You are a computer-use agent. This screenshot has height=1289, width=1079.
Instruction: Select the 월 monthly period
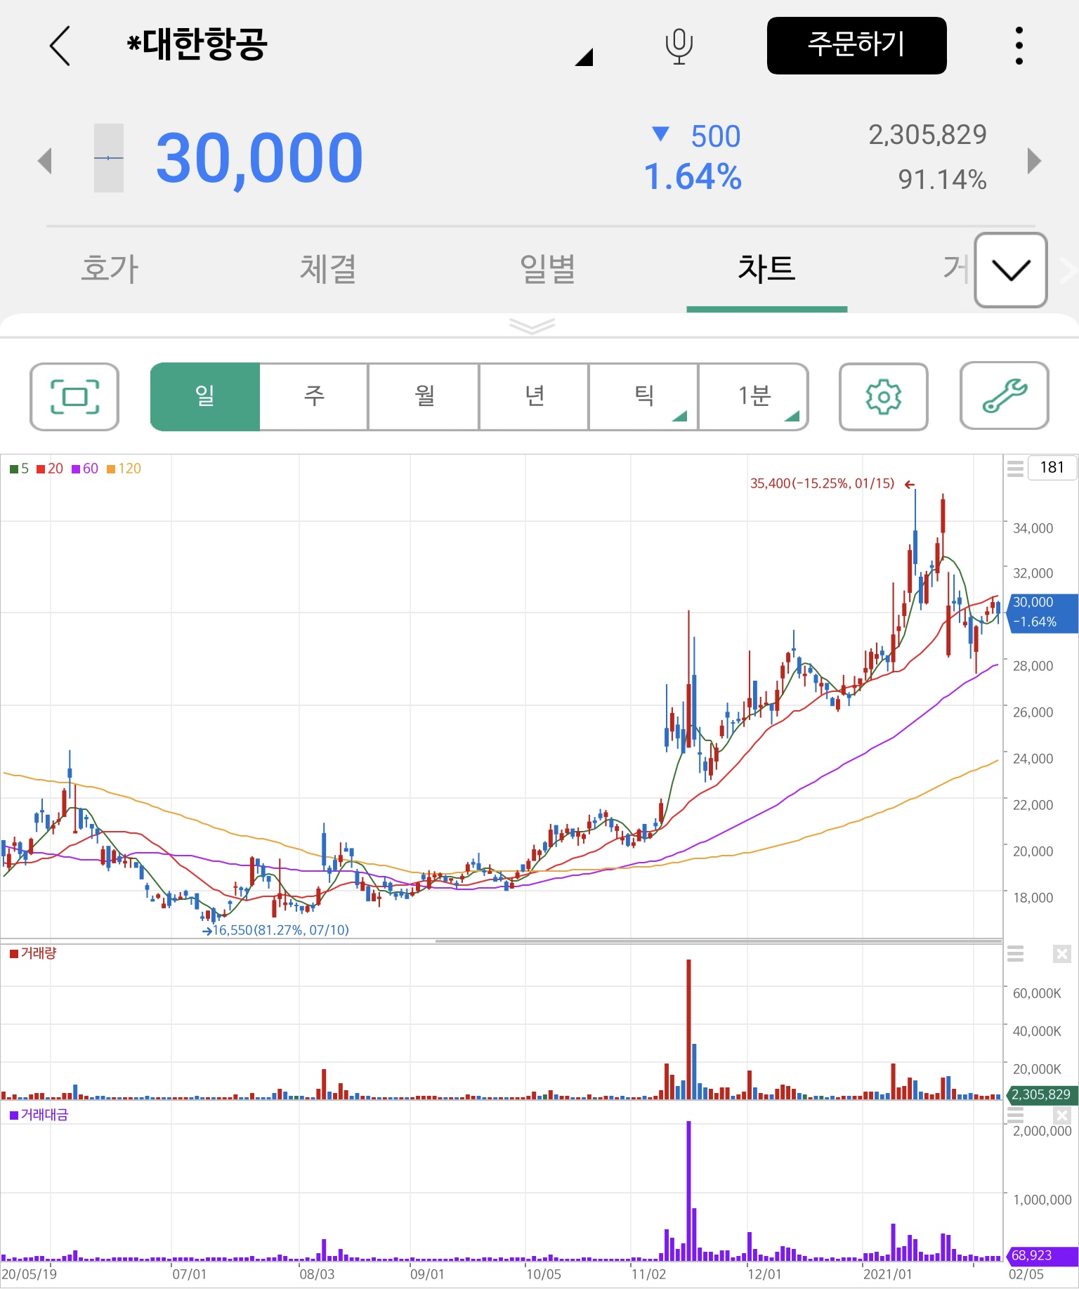point(424,397)
